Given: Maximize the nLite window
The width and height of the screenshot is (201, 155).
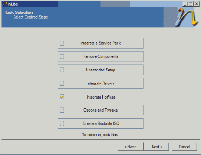Looking at the screenshot, I should 190,4.
